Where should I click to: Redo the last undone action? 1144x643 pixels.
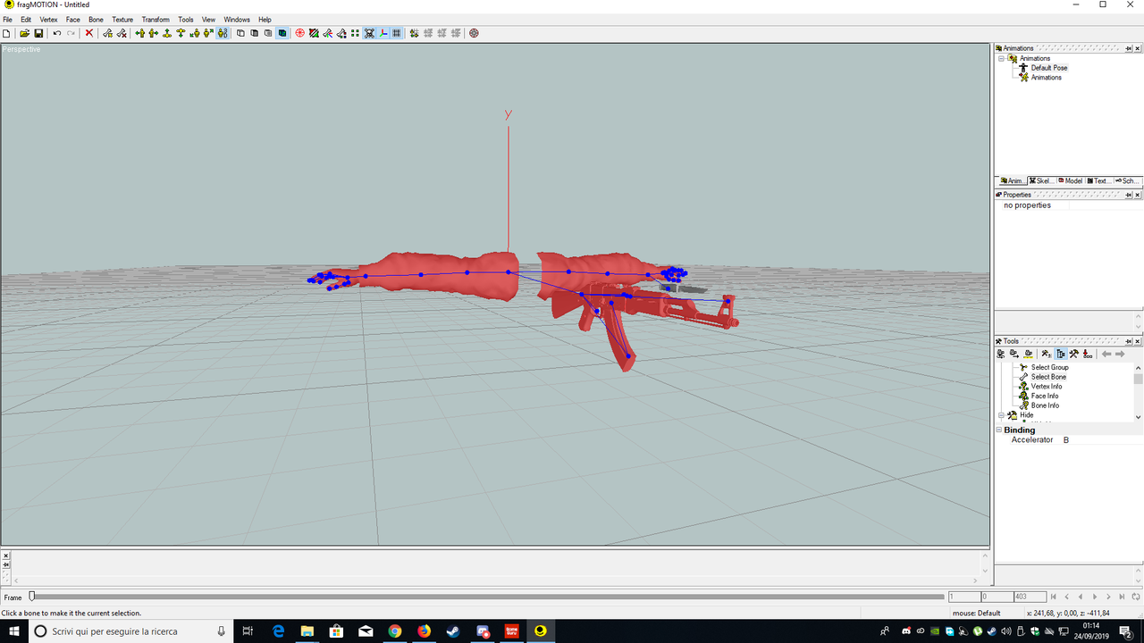71,33
